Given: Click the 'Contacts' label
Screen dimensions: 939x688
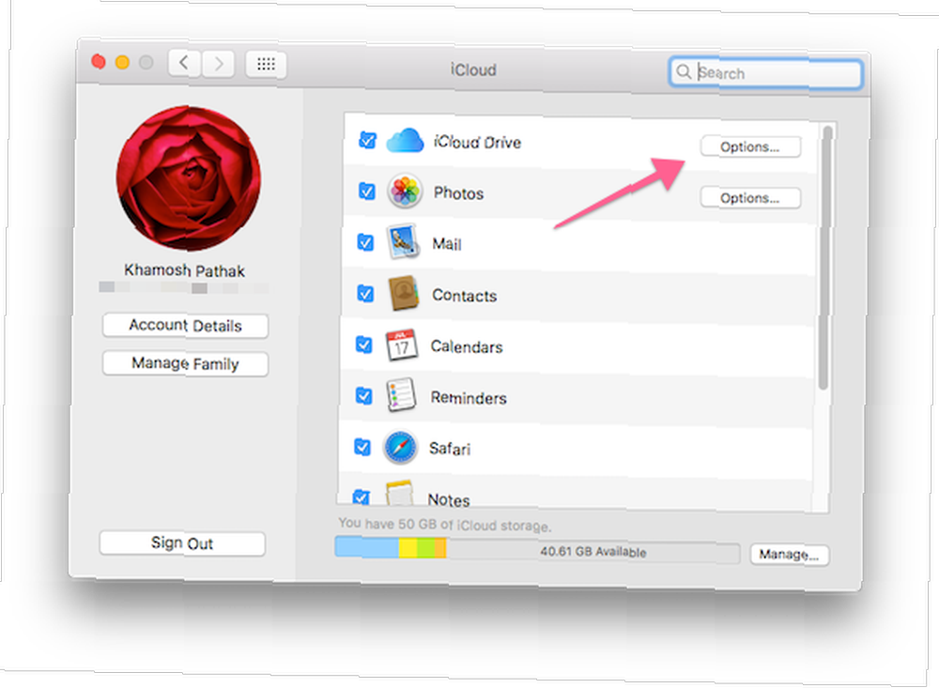Looking at the screenshot, I should [x=465, y=296].
